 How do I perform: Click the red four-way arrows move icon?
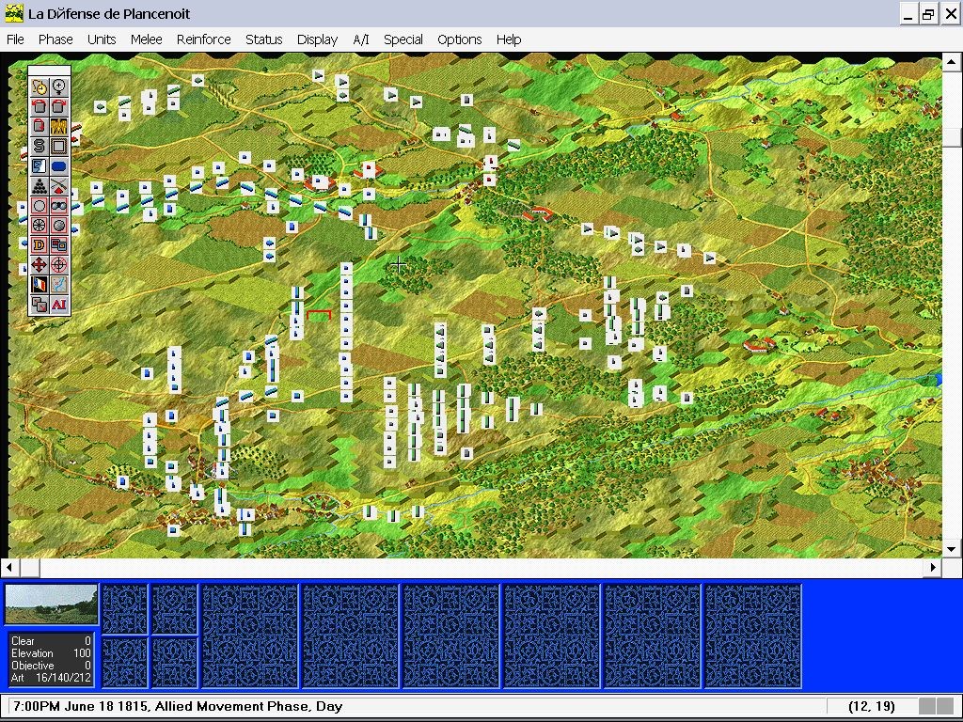[39, 264]
